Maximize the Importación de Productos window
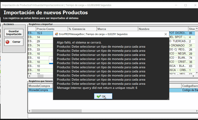 point(186,5)
